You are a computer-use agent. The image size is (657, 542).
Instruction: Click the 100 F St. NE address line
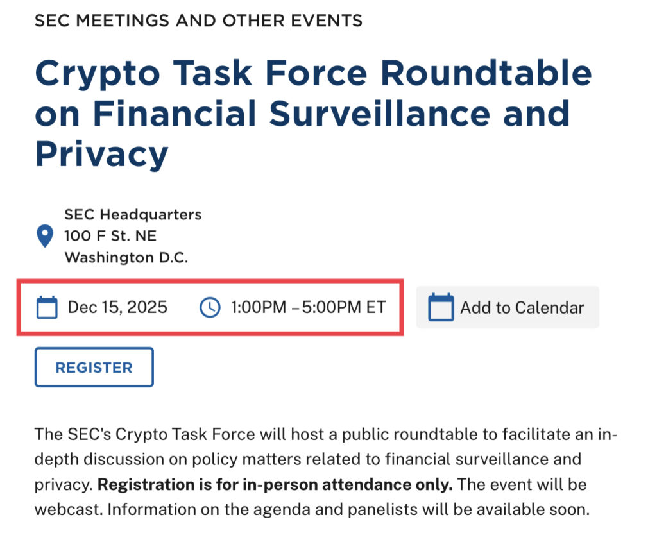[110, 236]
